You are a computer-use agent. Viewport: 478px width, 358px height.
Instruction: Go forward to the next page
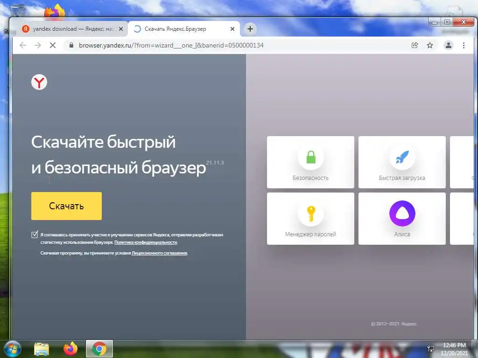click(38, 45)
